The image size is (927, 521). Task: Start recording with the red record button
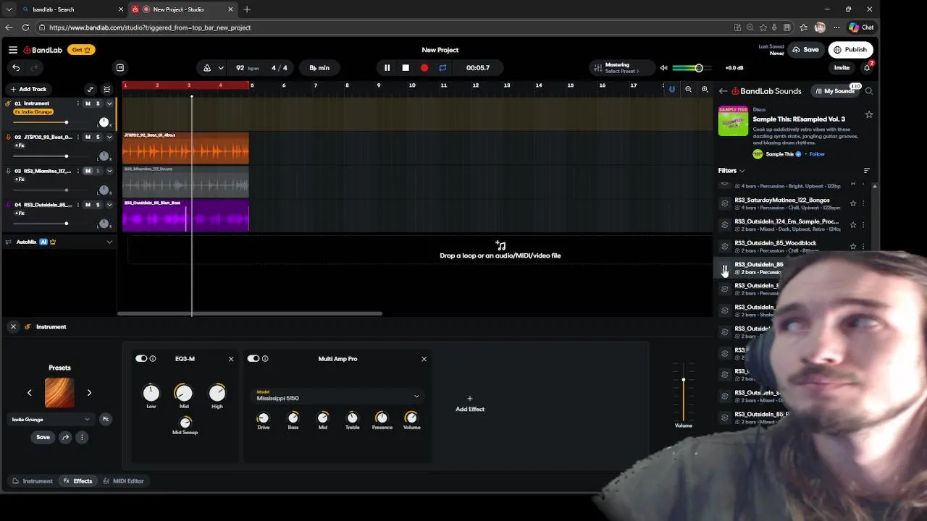[424, 68]
